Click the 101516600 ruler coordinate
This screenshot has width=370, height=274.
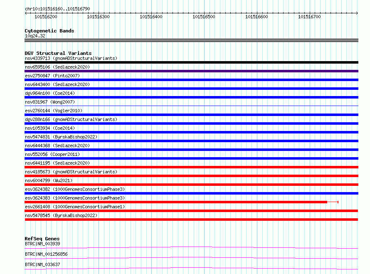click(x=257, y=17)
